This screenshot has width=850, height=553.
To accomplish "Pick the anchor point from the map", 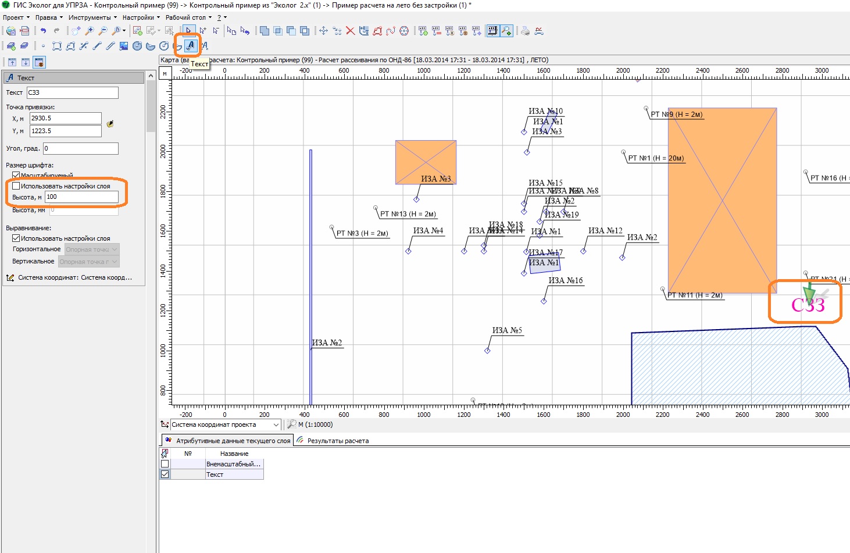I will click(x=110, y=123).
